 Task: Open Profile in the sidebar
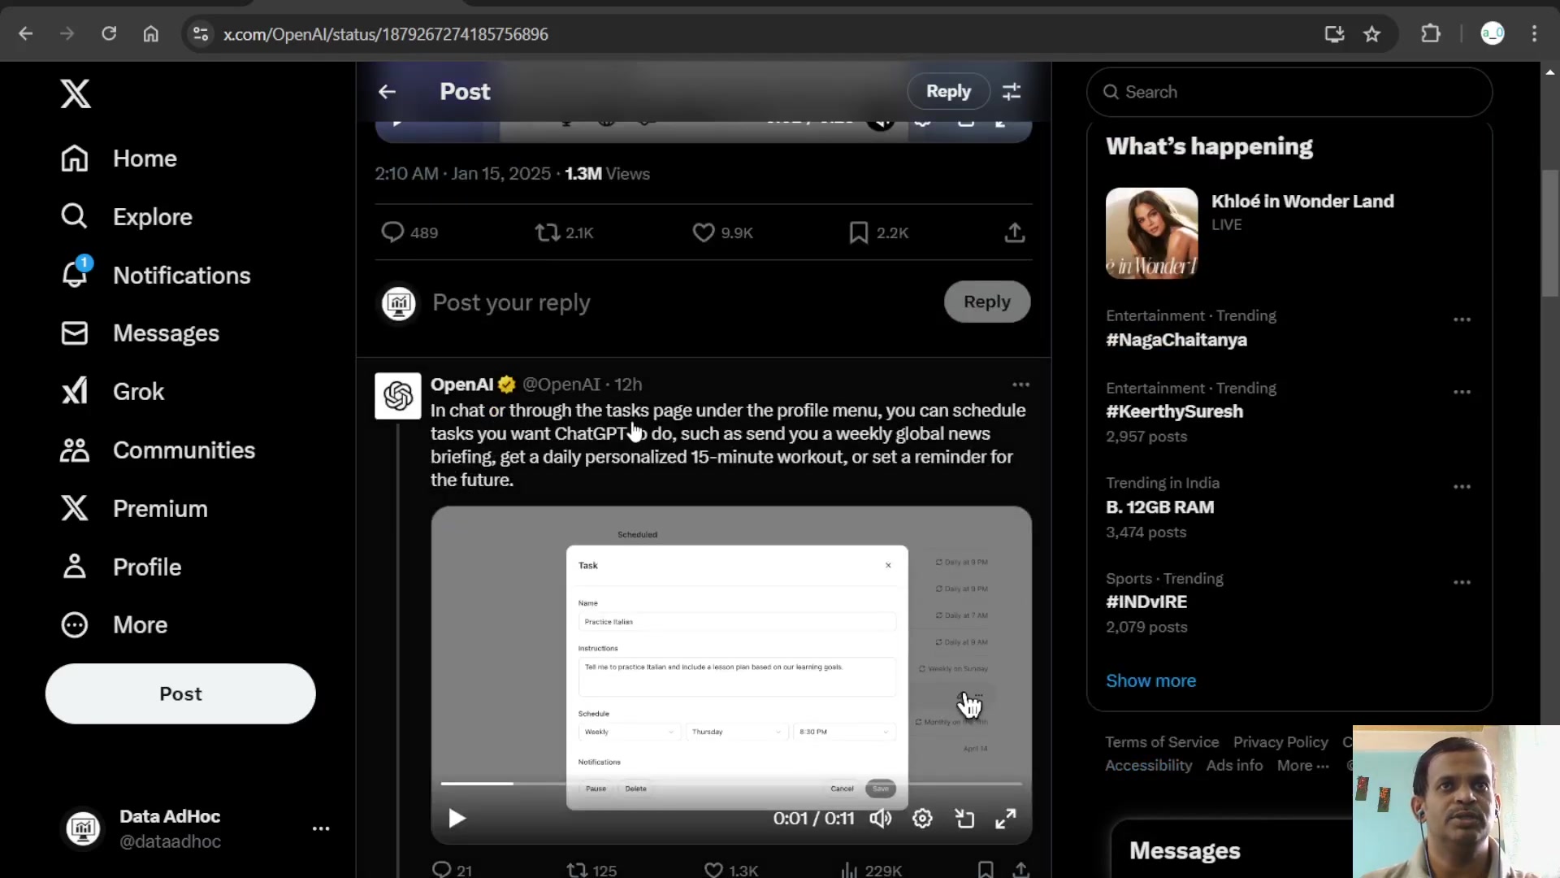(121, 567)
